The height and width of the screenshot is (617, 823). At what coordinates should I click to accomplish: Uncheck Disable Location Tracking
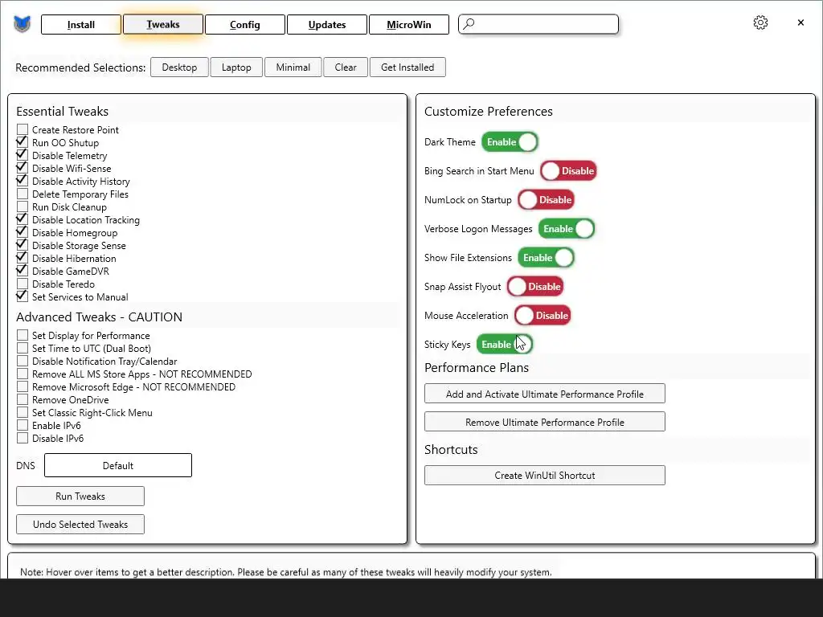point(22,219)
